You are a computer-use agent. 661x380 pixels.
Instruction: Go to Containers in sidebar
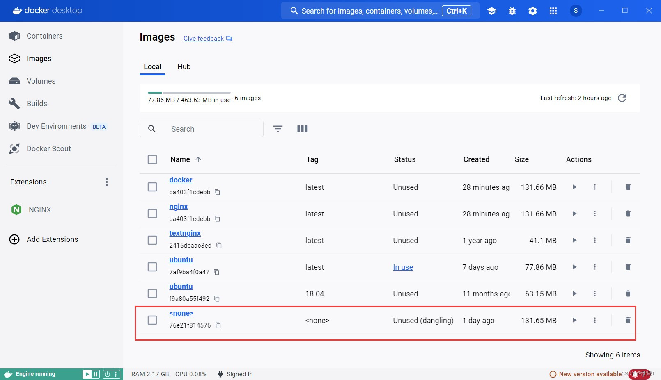[44, 36]
